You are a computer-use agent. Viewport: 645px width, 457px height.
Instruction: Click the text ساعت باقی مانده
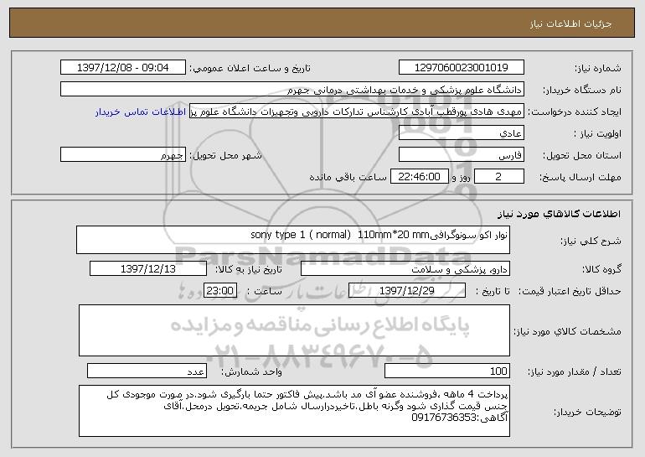click(348, 177)
